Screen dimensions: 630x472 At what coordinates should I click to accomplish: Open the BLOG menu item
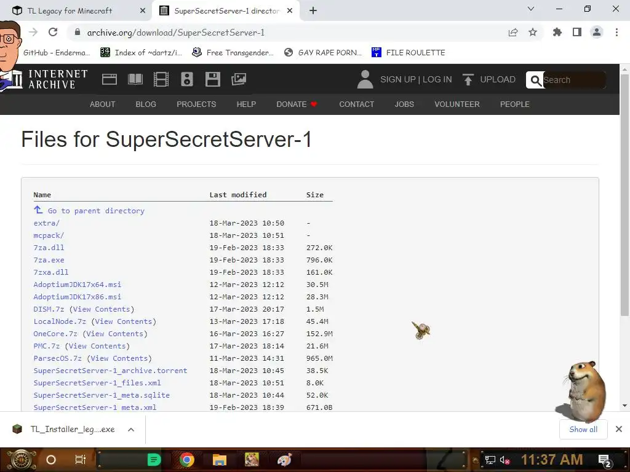(146, 104)
